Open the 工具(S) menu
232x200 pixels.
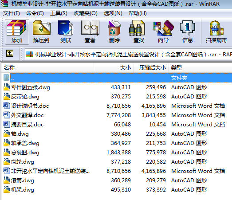[59, 13]
